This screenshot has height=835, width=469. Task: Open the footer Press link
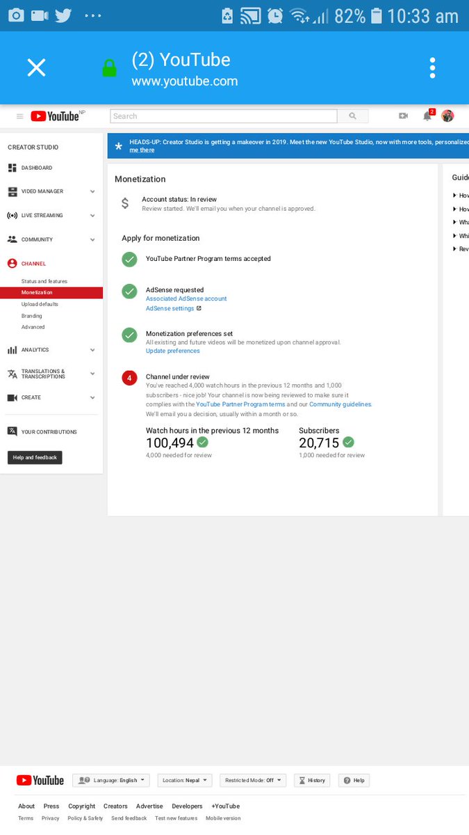[51, 806]
